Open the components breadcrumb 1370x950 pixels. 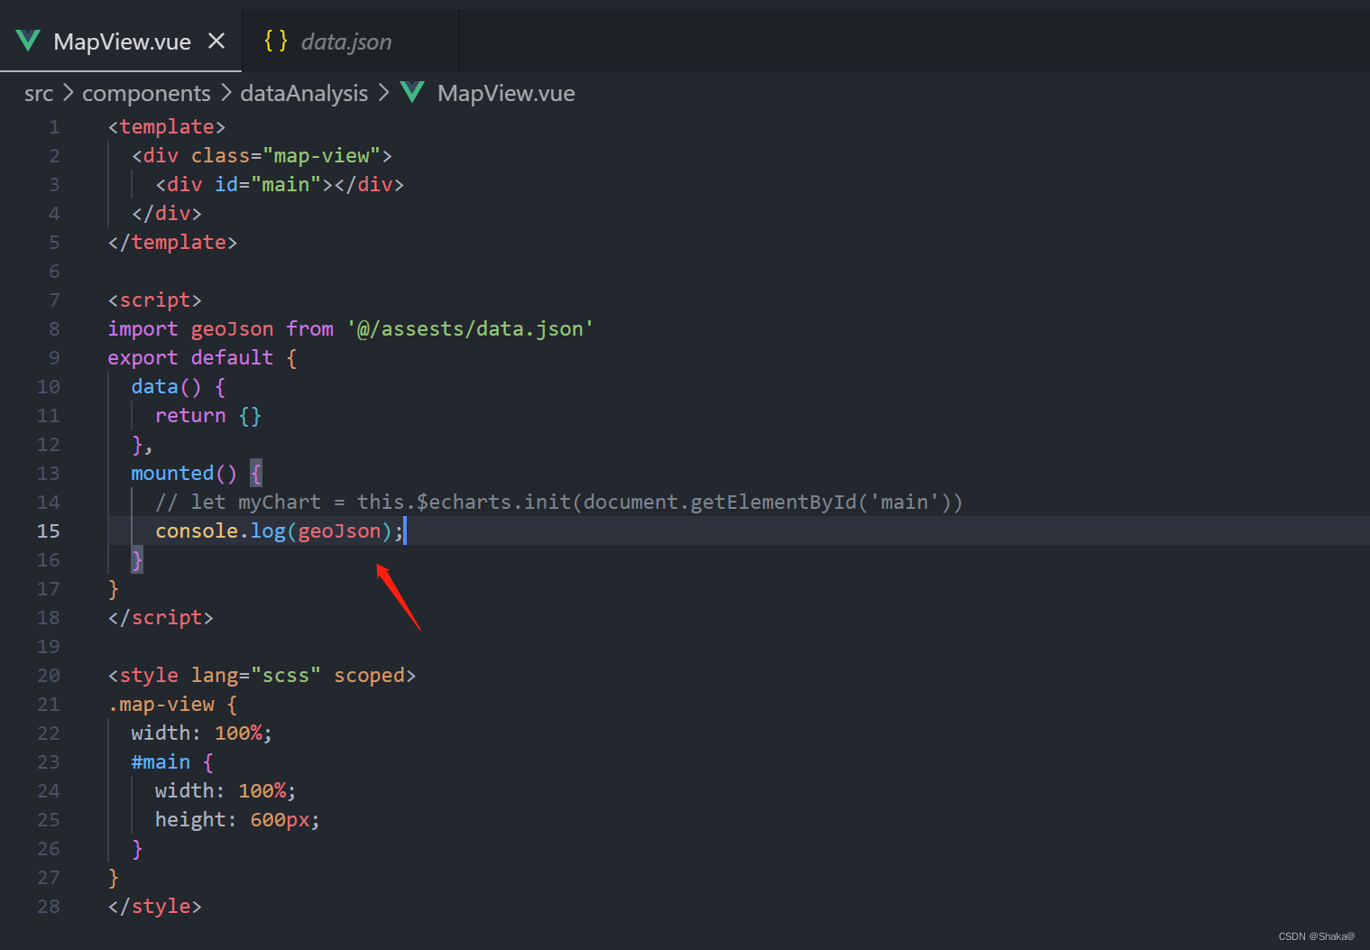click(146, 93)
